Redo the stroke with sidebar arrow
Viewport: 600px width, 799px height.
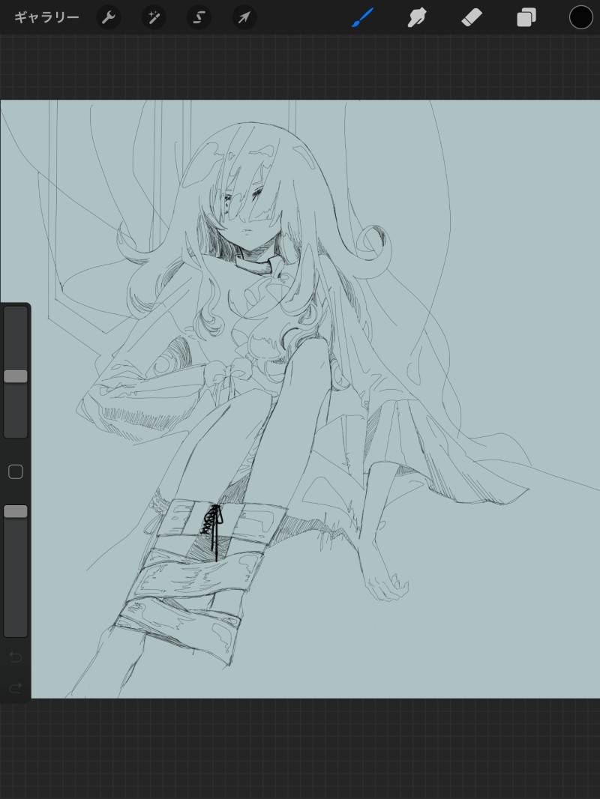coord(16,688)
